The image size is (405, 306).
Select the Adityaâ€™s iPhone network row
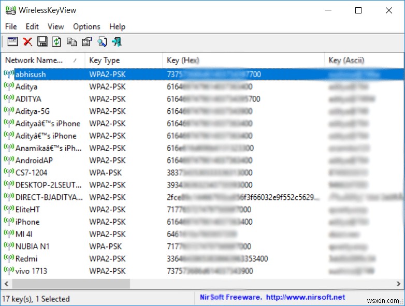tap(202, 123)
